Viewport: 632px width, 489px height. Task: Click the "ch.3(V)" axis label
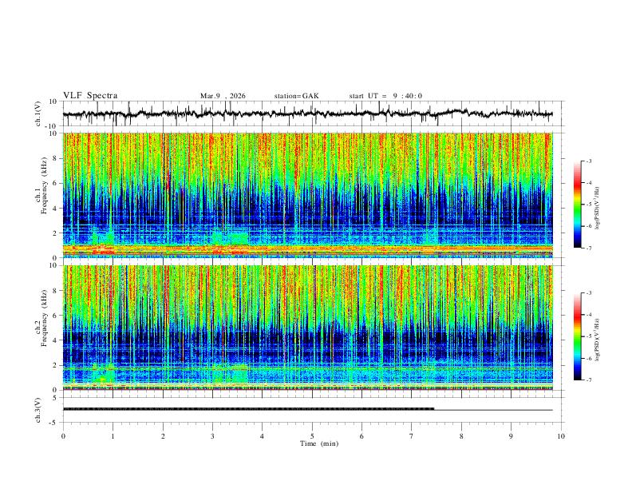click(38, 410)
